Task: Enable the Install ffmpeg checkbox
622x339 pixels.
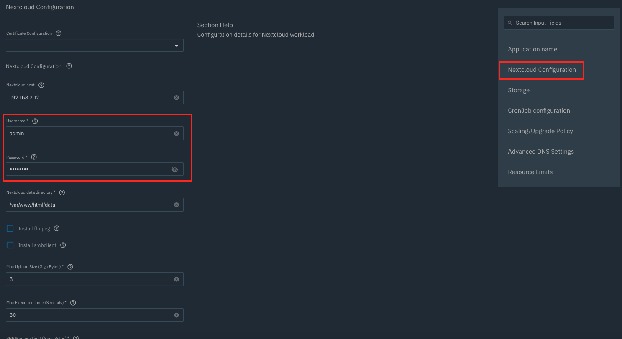Action: (10, 228)
